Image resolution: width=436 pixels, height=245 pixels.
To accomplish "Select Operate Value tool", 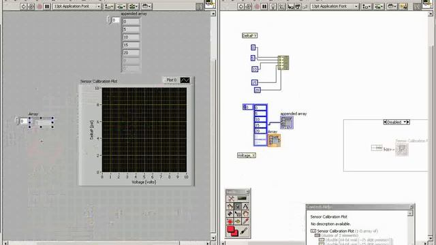I will [x=230, y=206].
